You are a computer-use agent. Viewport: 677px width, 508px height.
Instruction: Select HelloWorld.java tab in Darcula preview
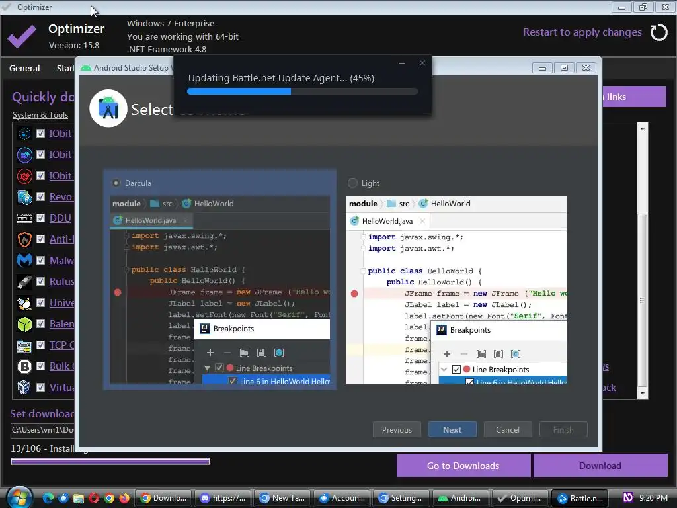[151, 220]
